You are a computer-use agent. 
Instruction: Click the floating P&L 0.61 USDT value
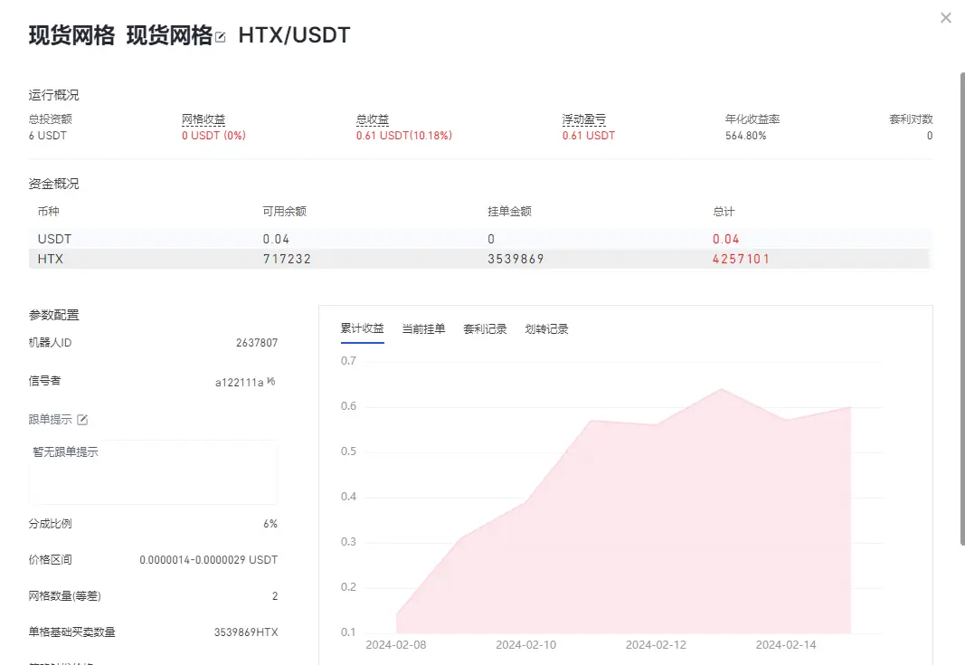tap(589, 136)
